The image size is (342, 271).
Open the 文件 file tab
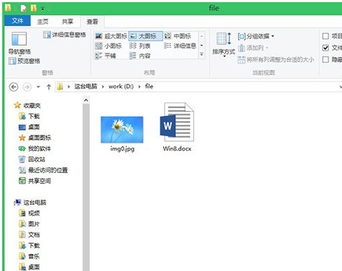18,21
